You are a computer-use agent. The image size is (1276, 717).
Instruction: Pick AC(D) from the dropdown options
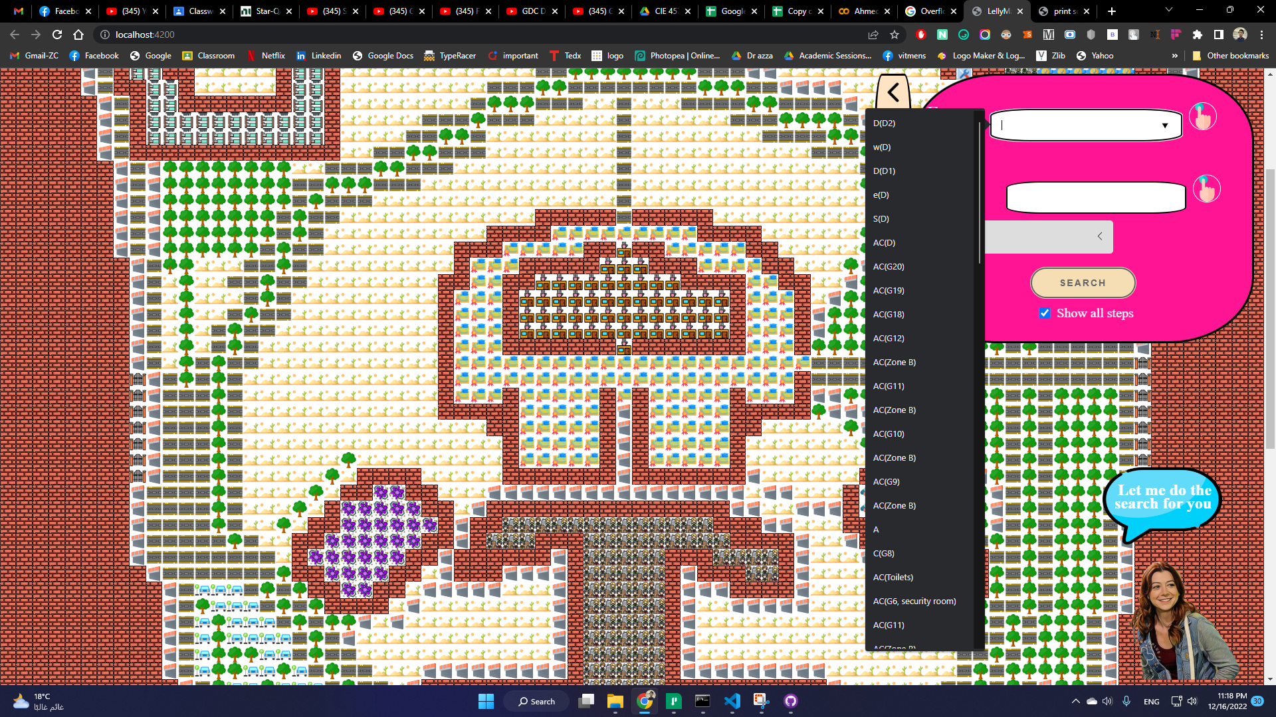click(x=920, y=243)
